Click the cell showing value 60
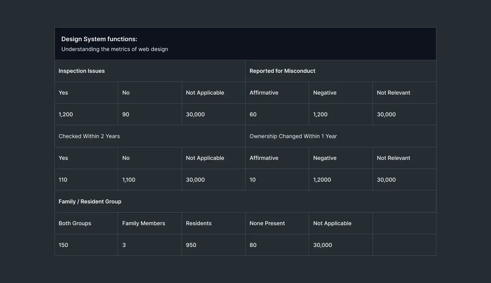Screen dimensions: 491x283 [253, 115]
